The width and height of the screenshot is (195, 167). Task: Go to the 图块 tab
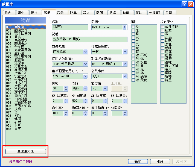click(x=141, y=13)
